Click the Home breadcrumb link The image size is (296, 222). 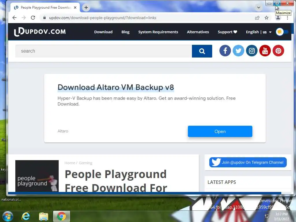[x=70, y=163]
